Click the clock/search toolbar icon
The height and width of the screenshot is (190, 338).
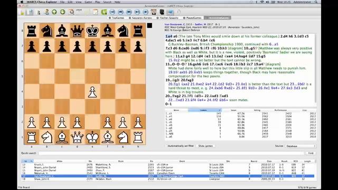pyautogui.click(x=71, y=12)
